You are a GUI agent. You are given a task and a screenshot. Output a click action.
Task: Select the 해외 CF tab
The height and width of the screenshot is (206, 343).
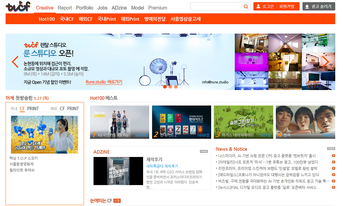pyautogui.click(x=62, y=108)
